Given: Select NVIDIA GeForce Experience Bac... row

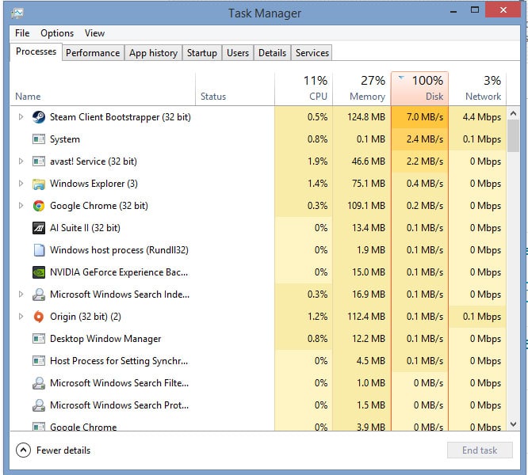Looking at the screenshot, I should click(258, 272).
